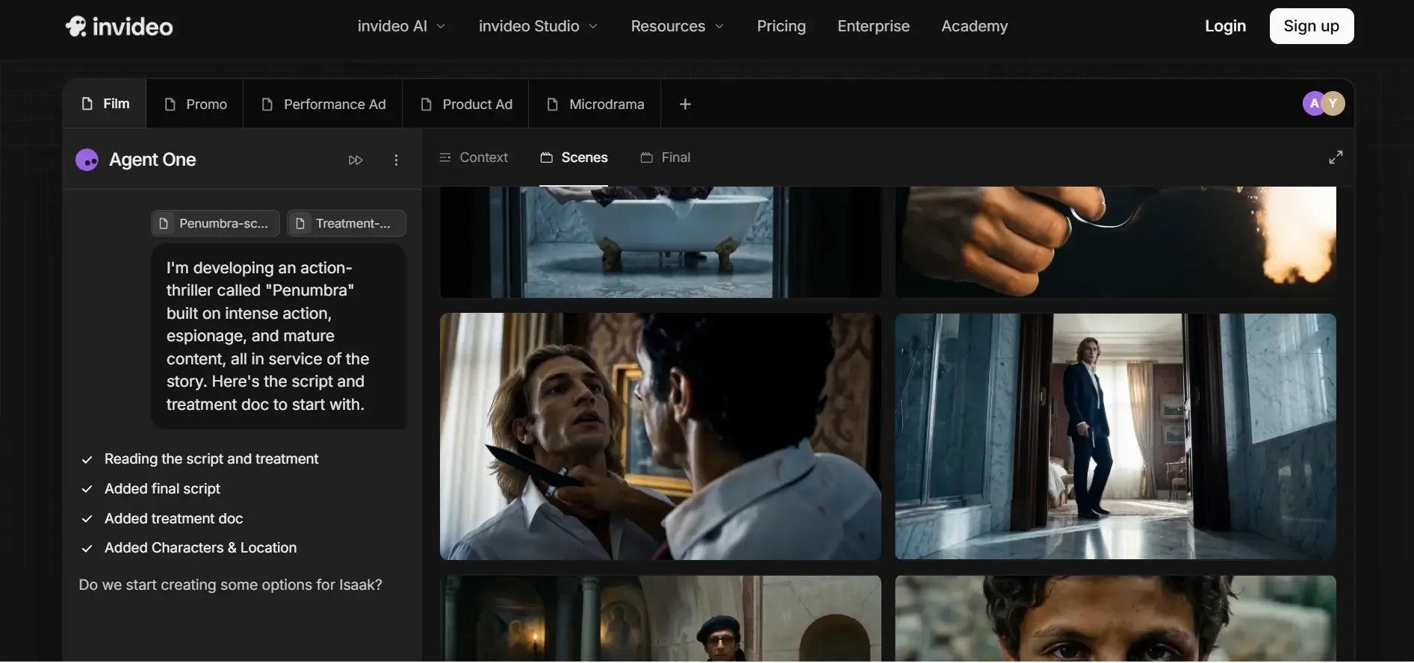Viewport: 1414px width, 663px height.
Task: Open the man in suit doorway scene
Action: tap(1115, 436)
